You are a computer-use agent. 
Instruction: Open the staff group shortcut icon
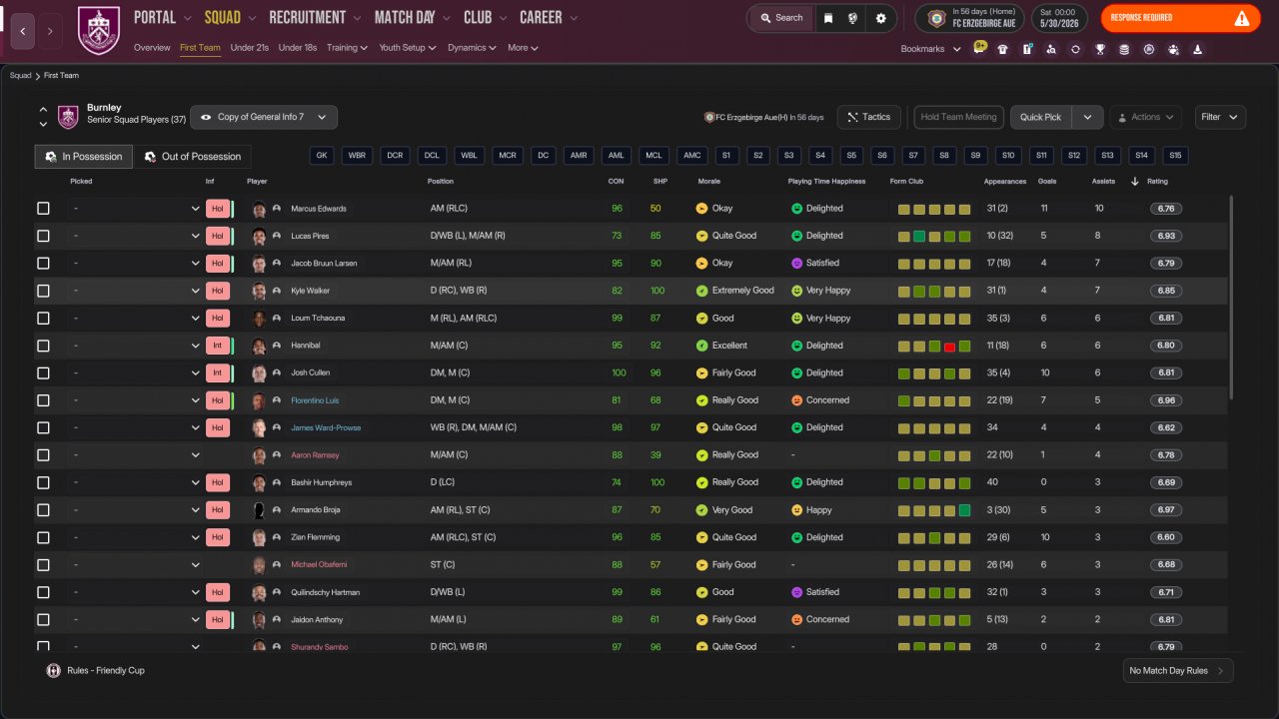coord(1173,49)
